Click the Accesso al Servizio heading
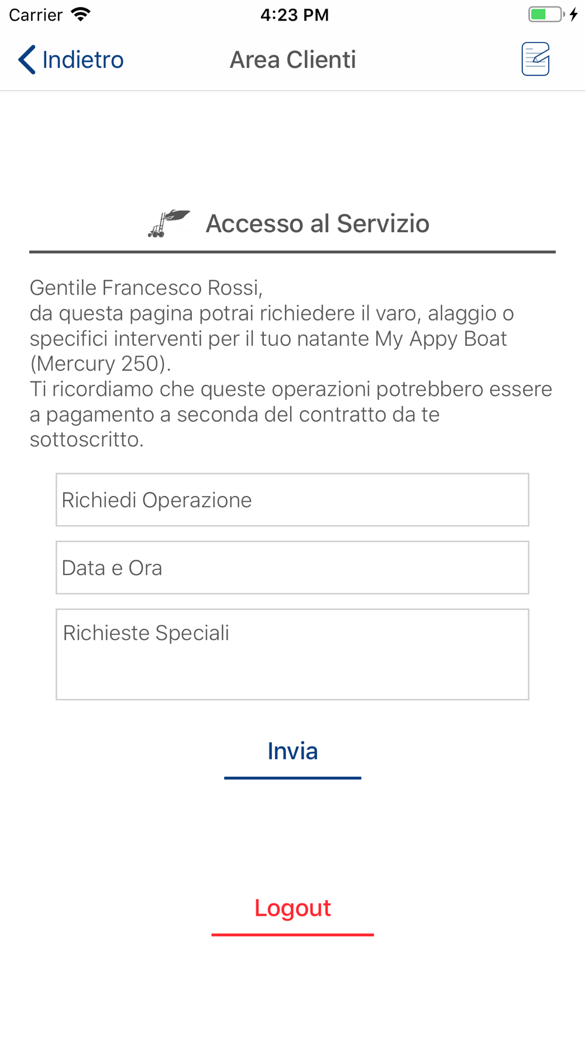Screen dimensions: 585x1040 tap(317, 223)
